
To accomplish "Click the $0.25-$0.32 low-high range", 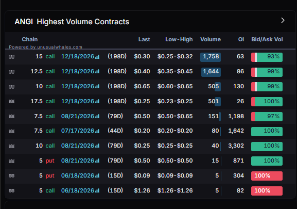I will (175, 56).
